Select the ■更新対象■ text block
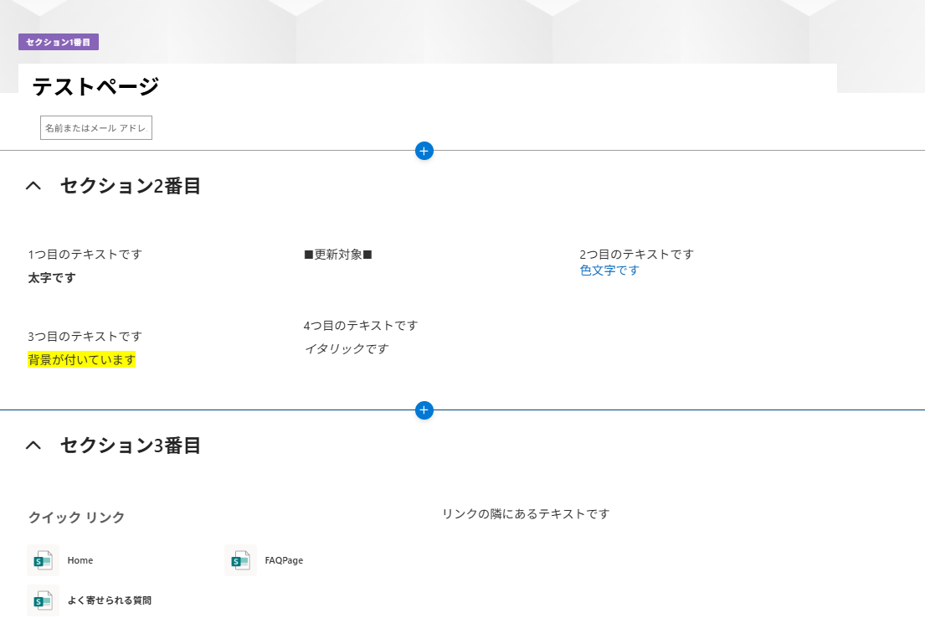This screenshot has width=925, height=644. [x=337, y=255]
